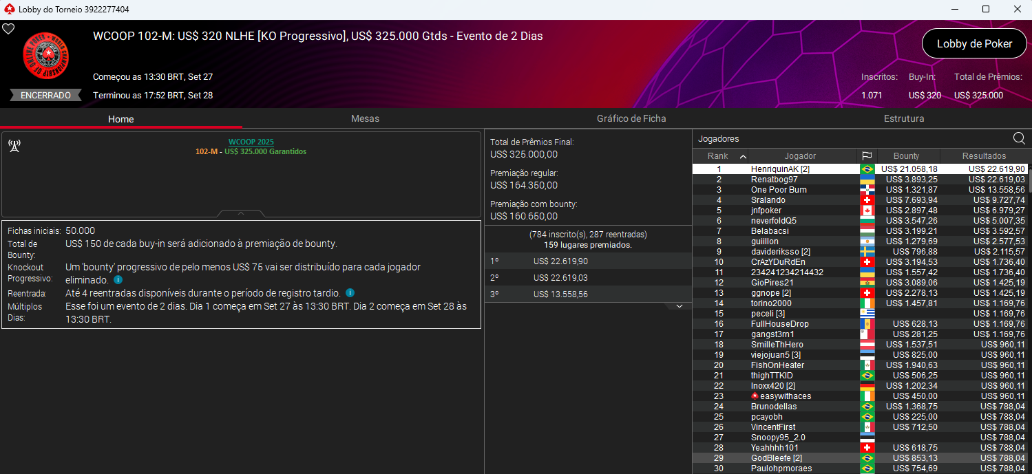Add tournament to favorites with heart icon

pos(8,29)
